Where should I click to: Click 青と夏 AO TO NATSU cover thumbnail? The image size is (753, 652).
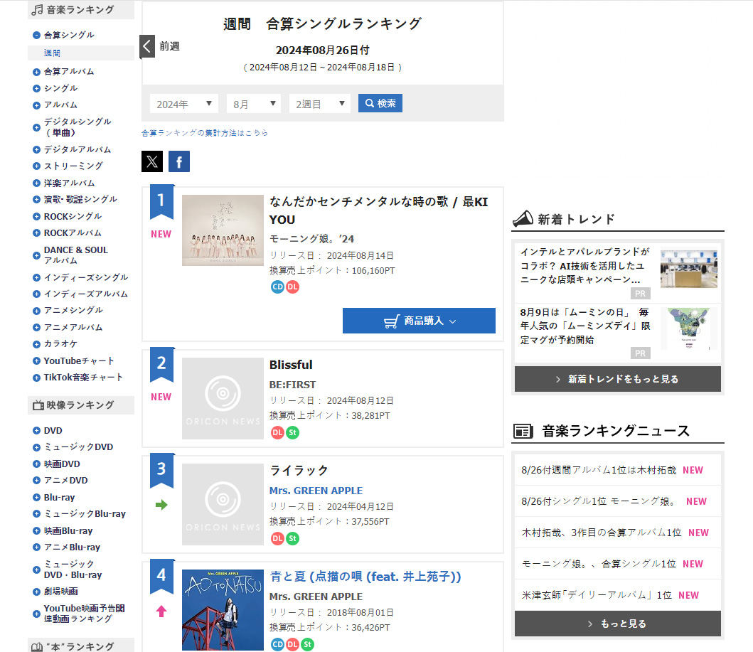point(223,610)
